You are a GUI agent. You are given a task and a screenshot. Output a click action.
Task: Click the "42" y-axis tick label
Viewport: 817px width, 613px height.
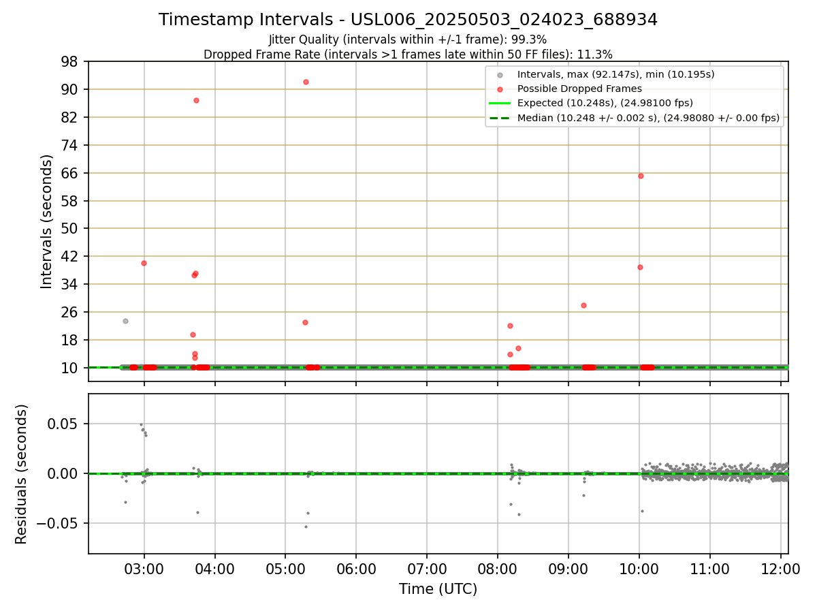71,256
